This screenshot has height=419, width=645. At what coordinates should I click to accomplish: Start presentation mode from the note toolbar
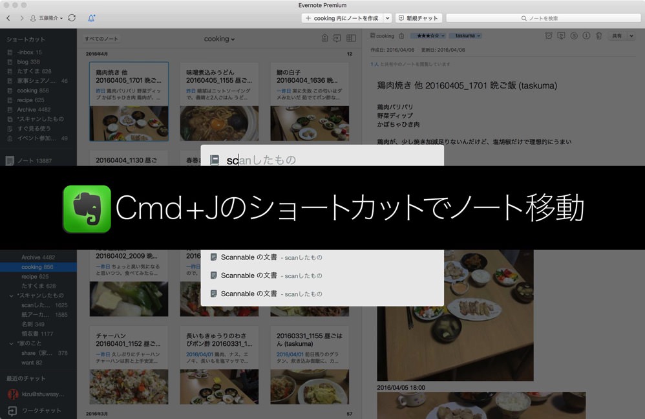[x=561, y=36]
